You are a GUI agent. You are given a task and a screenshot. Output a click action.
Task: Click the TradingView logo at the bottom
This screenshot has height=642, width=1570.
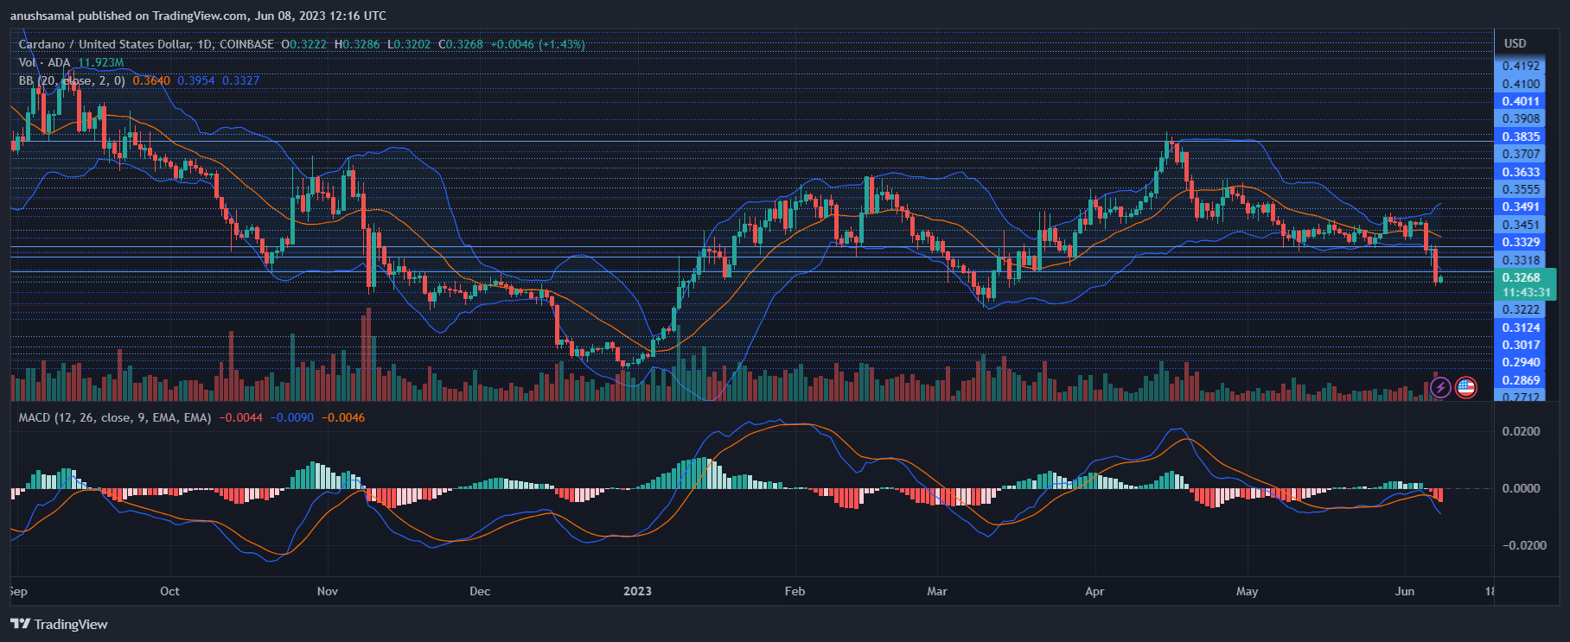click(60, 624)
